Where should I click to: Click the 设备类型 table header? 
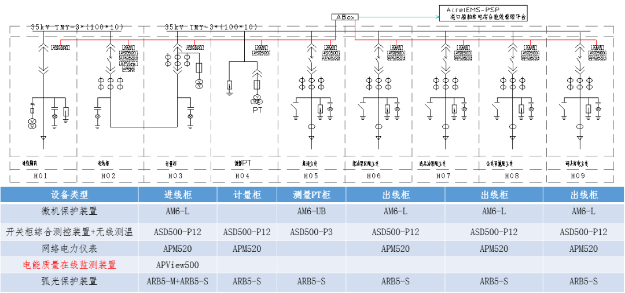pos(69,195)
